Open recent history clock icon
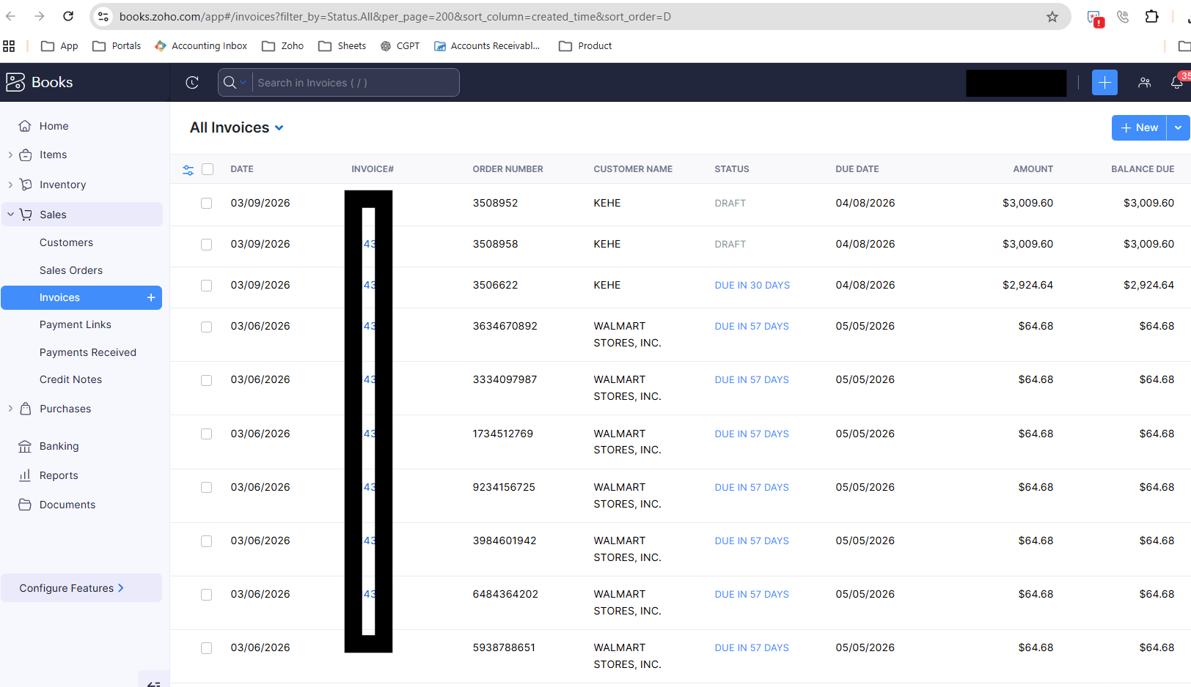Screen dimensions: 1191x687 192,83
